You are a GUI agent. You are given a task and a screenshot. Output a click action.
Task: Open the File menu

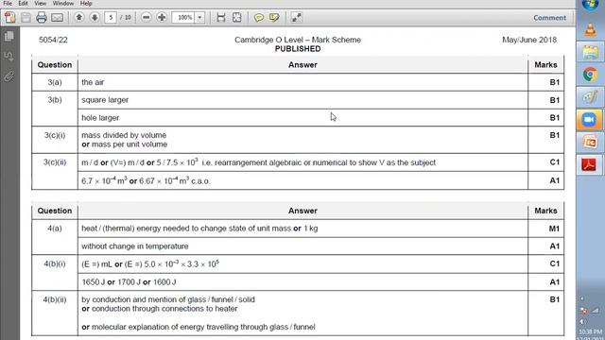pyautogui.click(x=8, y=3)
